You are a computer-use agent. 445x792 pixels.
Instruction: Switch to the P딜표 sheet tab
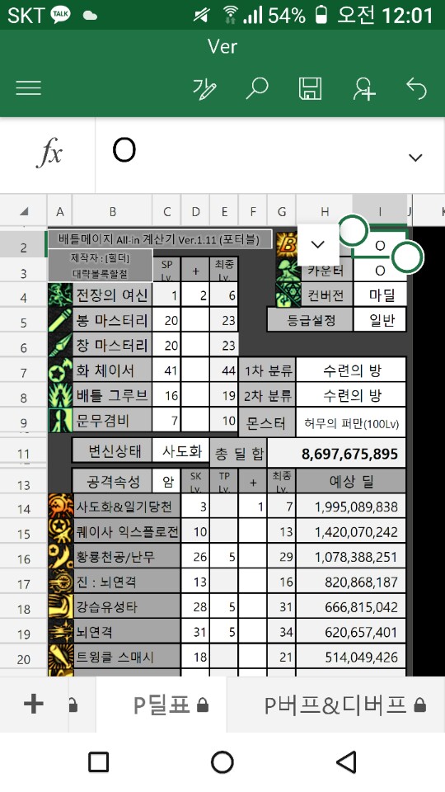(170, 705)
